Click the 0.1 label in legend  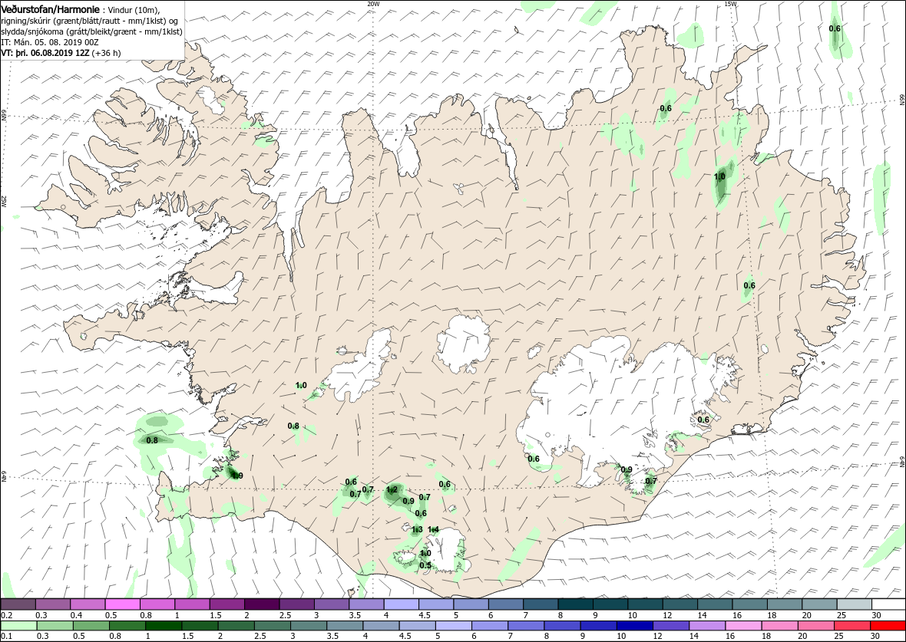[x=7, y=636]
